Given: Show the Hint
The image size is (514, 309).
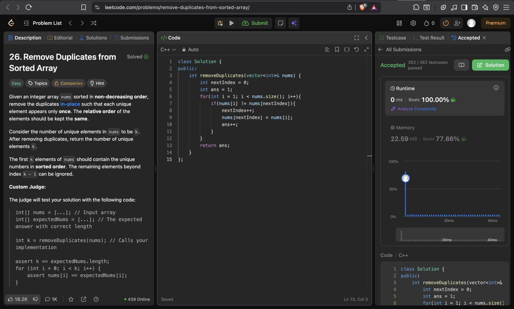Looking at the screenshot, I should (x=97, y=83).
